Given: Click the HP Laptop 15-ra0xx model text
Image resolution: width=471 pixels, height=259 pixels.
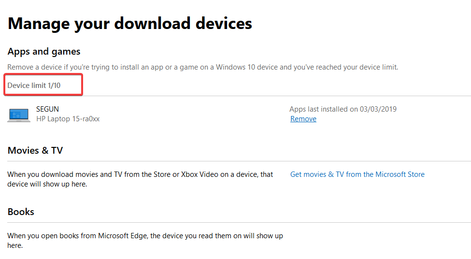Looking at the screenshot, I should tap(68, 119).
